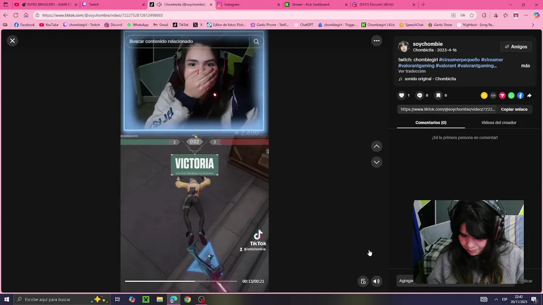Open browser settings three-dot menu

point(526,15)
